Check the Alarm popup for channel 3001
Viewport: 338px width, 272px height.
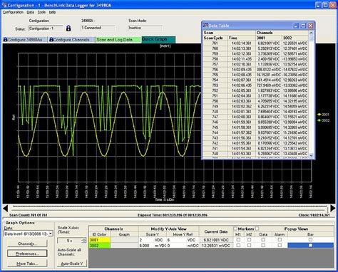(x=280, y=240)
